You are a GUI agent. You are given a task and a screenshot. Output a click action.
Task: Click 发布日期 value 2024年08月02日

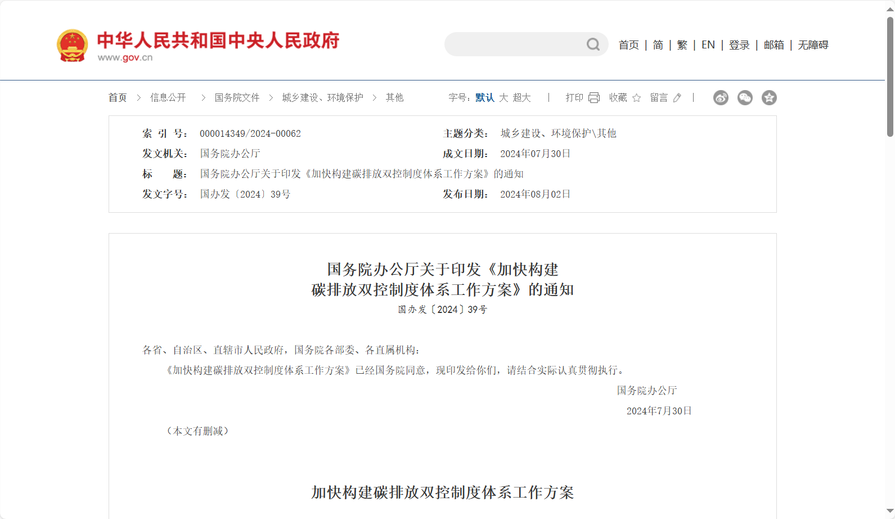[536, 194]
